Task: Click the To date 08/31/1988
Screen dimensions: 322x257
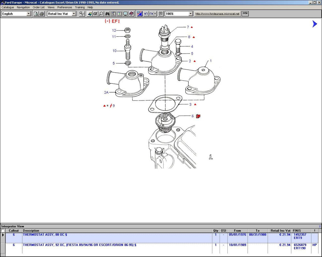Action: point(258,235)
